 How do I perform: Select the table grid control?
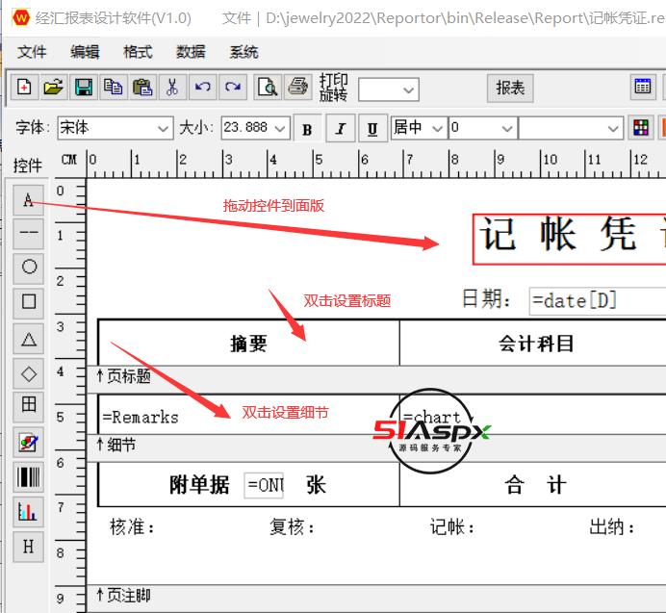[29, 405]
